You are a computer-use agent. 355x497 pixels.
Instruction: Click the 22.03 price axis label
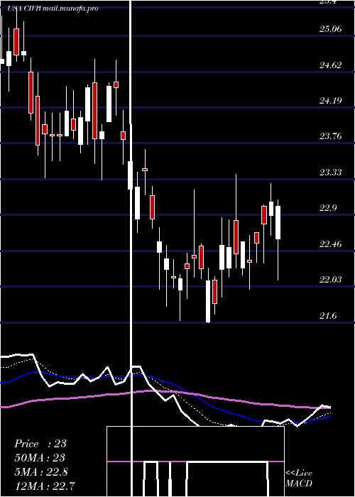[x=331, y=280]
